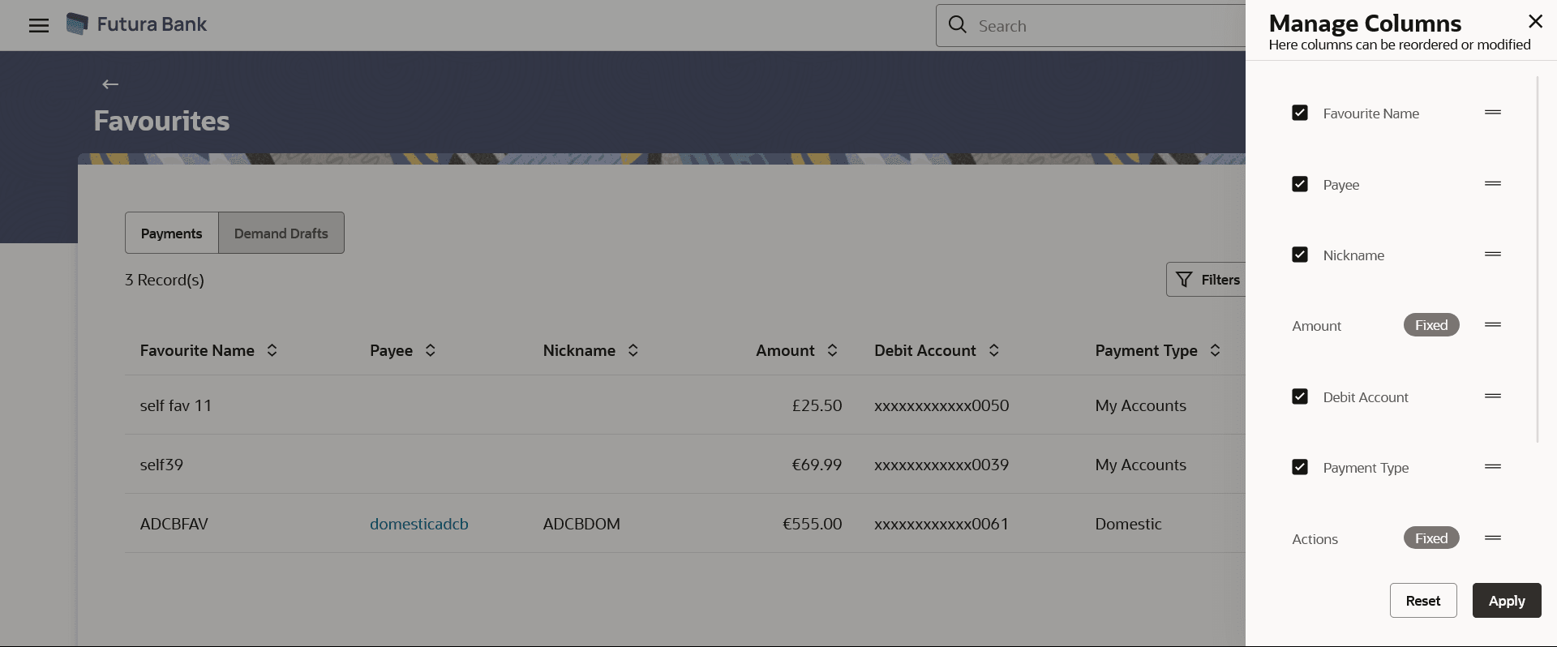Grab the Nickname reorder handle
Screen dimensions: 1557x647
pos(1493,255)
